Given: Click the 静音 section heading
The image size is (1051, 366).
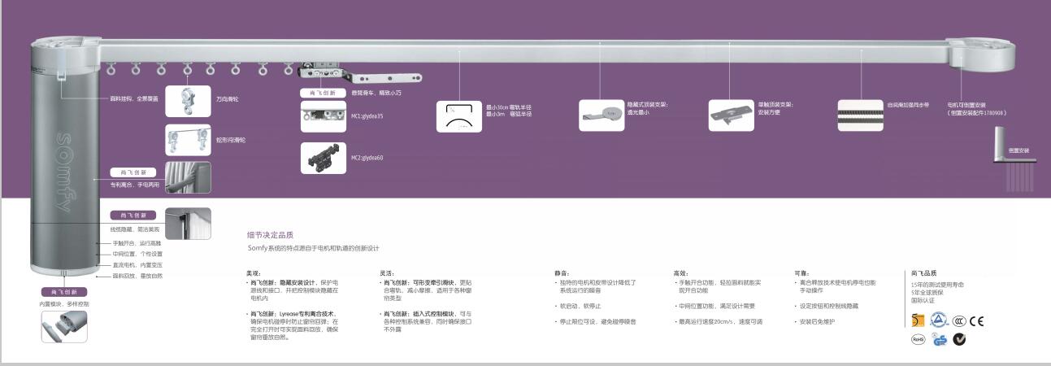Looking at the screenshot, I should [x=562, y=273].
